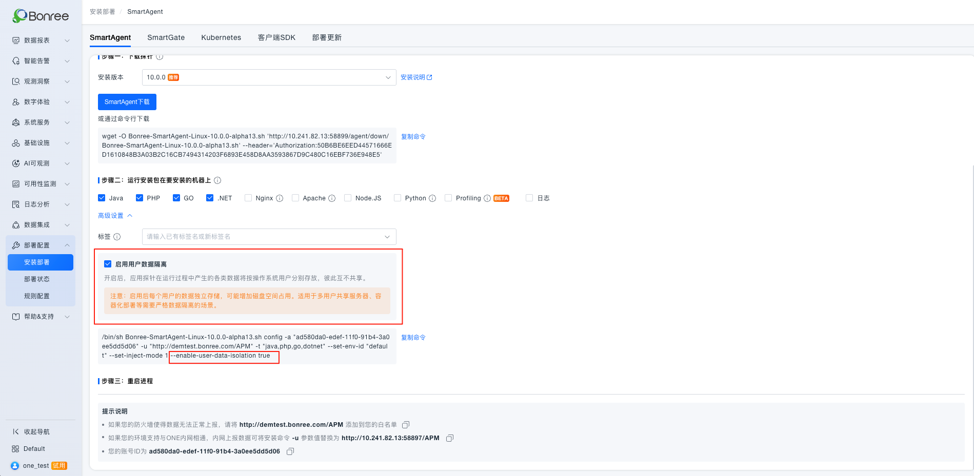
Task: Click the 基础设施 sidebar icon
Action: click(16, 143)
